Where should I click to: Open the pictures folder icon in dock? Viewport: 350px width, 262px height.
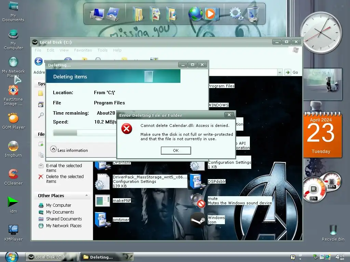click(x=155, y=14)
